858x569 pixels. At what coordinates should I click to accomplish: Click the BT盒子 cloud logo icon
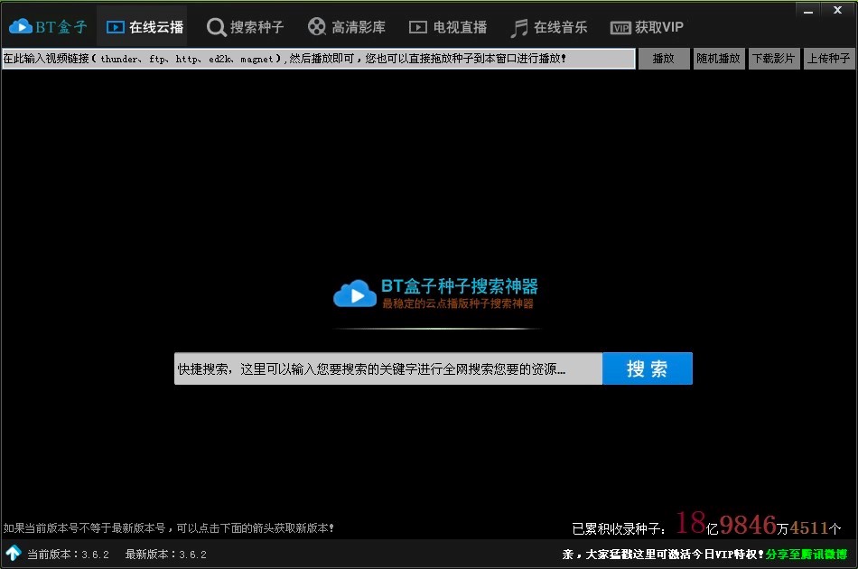coord(21,26)
